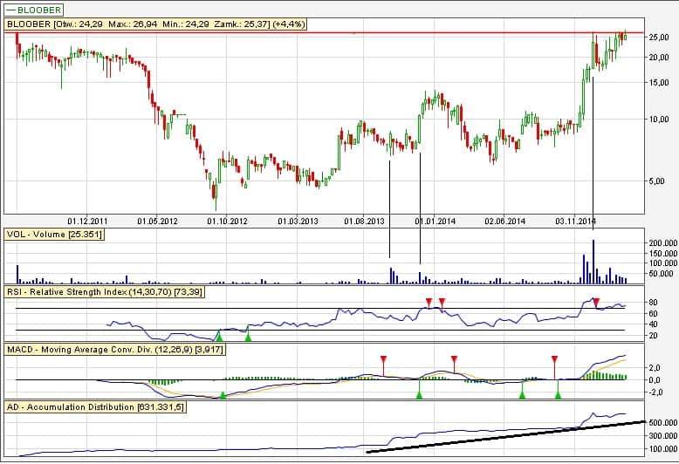Click the 25,00 price axis label
This screenshot has width=679, height=464.
[x=659, y=38]
